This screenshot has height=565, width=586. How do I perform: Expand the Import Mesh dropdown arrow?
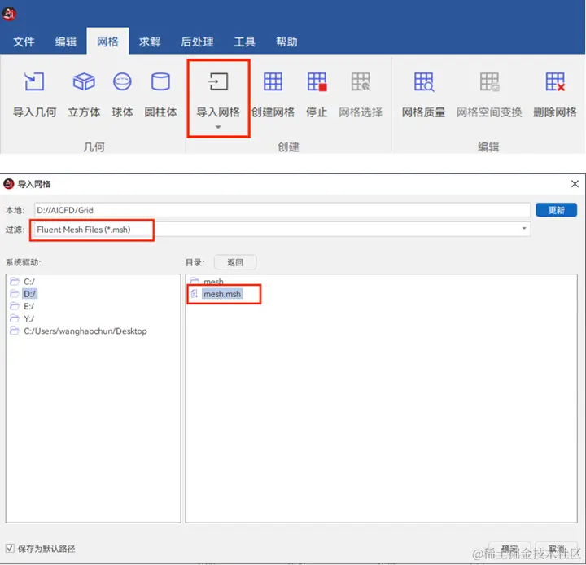point(218,127)
